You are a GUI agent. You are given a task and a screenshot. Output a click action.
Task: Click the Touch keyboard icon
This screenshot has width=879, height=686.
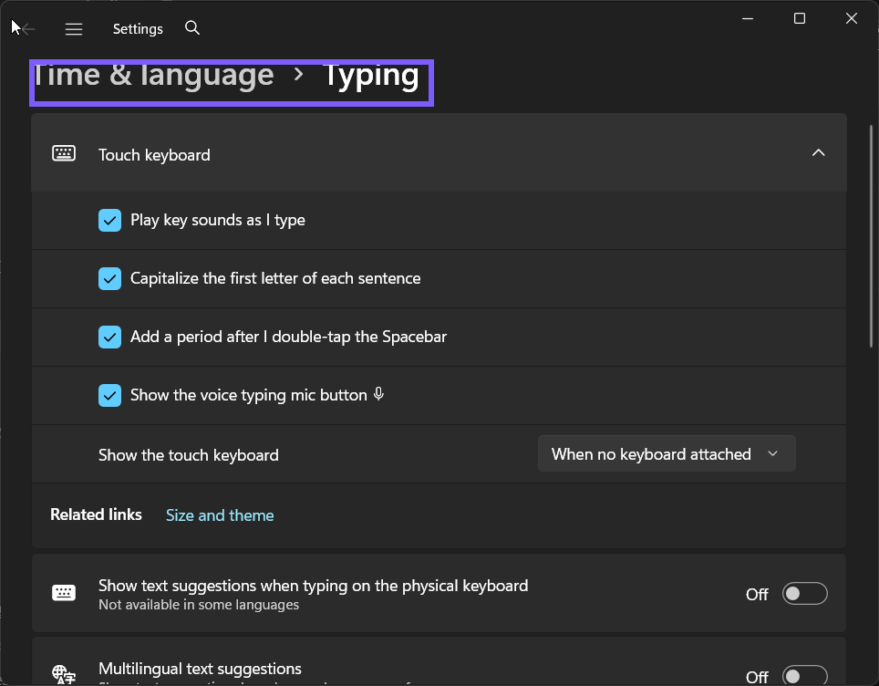pyautogui.click(x=64, y=153)
